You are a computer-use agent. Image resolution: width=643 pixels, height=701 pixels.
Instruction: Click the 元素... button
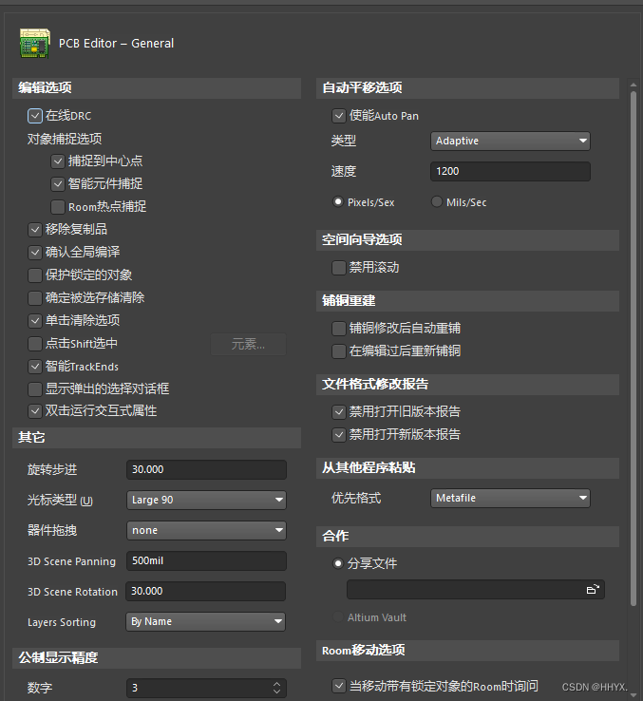pyautogui.click(x=248, y=344)
